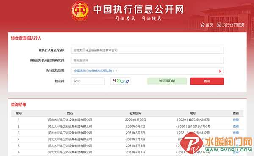Focus the 被执行人姓名/名称 input field
This screenshot has width=254, height=156.
[147, 50]
